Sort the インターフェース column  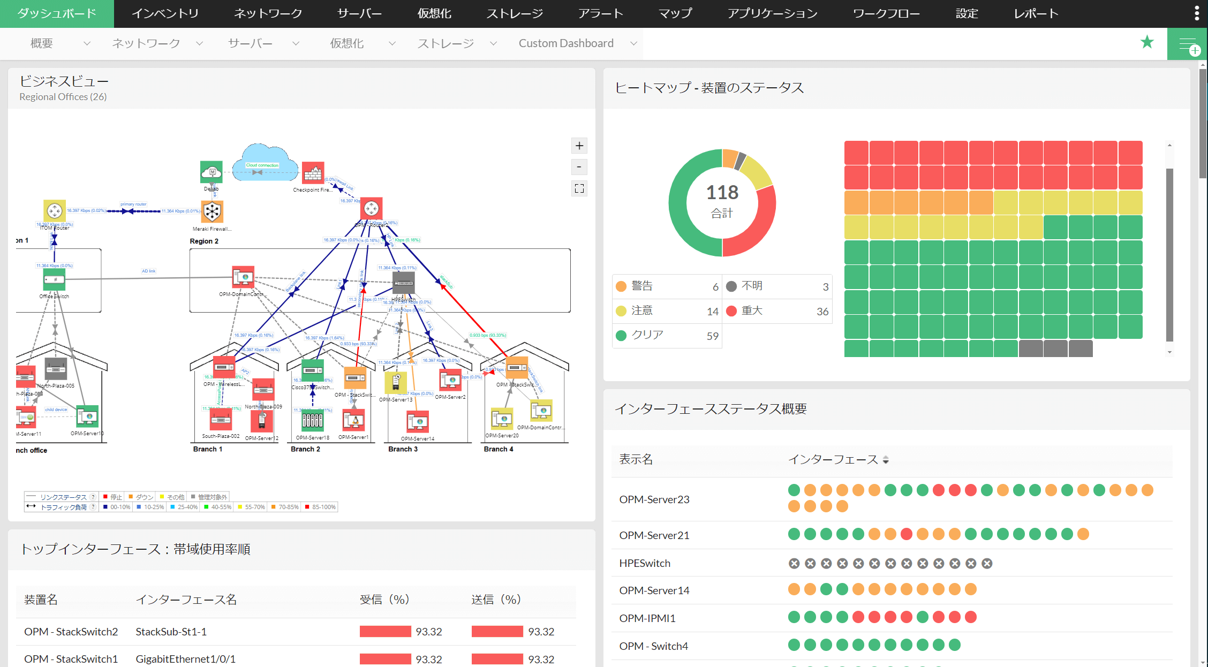(887, 460)
